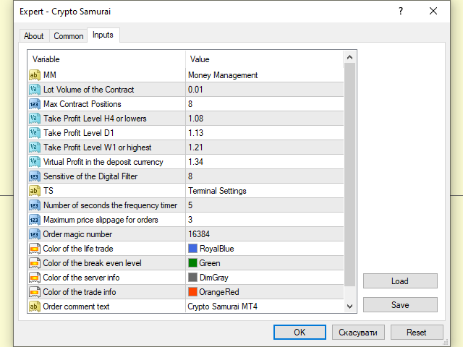Click the string icon beside TS
Image resolution: width=463 pixels, height=347 pixels.
pyautogui.click(x=35, y=191)
